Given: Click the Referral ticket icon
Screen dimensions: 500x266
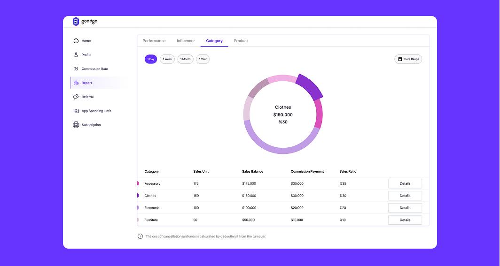Looking at the screenshot, I should tap(76, 97).
